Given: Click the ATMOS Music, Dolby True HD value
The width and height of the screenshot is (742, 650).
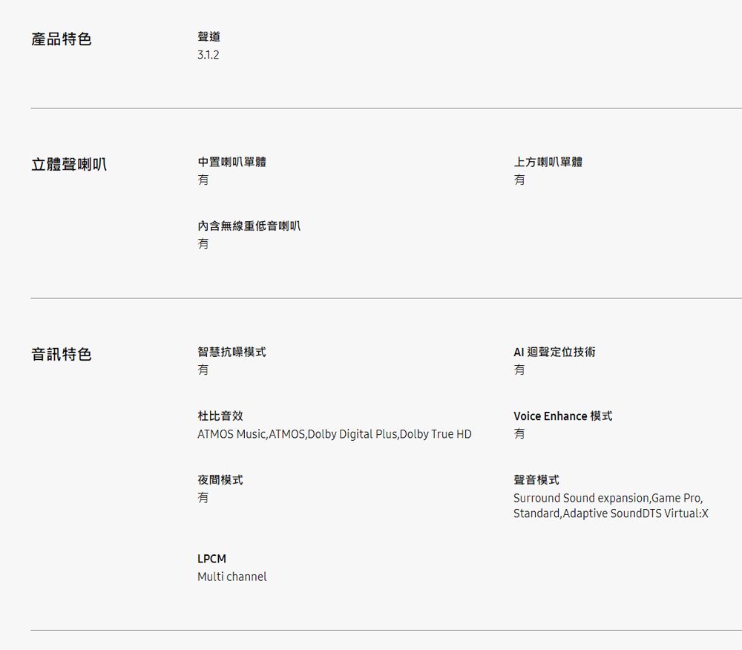Looking at the screenshot, I should [335, 434].
